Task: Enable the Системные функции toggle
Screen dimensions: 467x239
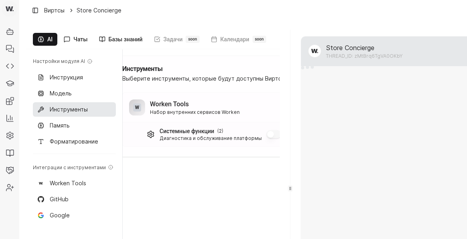Action: 273,134
